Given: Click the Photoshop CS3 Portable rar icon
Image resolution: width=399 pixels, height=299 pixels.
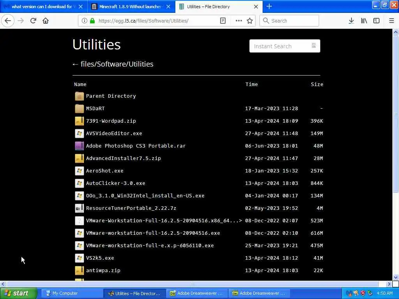Looking at the screenshot, I should pos(79,146).
